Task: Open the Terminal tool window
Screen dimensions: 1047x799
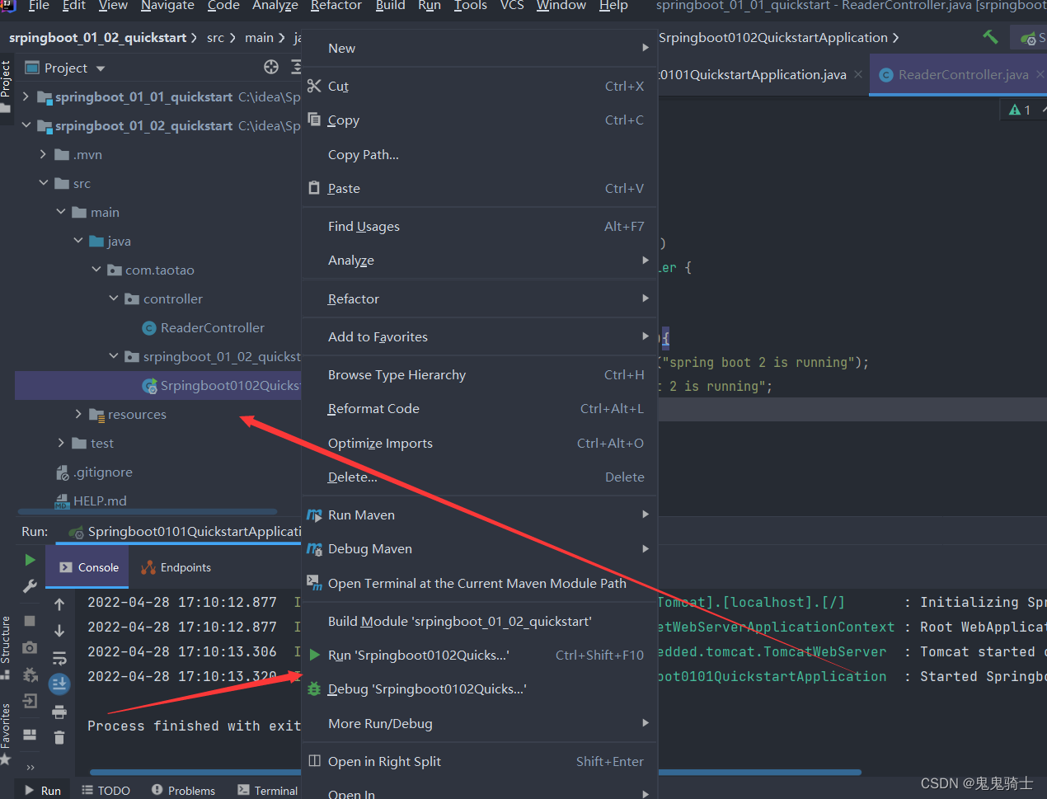Action: pyautogui.click(x=267, y=790)
